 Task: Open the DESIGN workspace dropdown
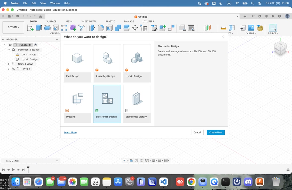tap(13, 27)
